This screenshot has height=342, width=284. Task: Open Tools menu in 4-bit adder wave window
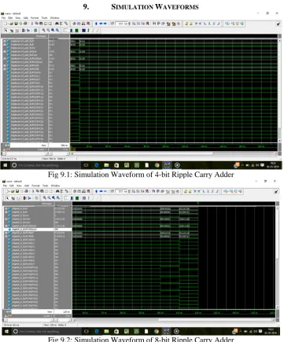(44, 18)
